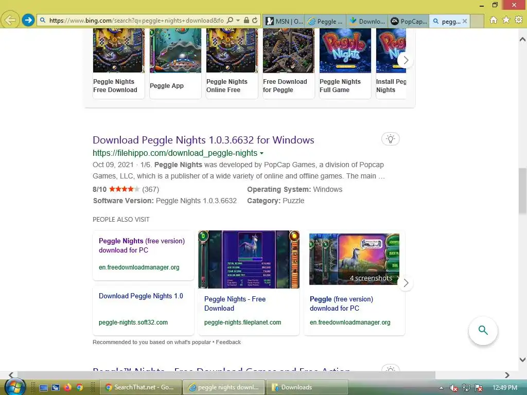Switch to the PopCap tab
The width and height of the screenshot is (527, 395).
pos(409,21)
